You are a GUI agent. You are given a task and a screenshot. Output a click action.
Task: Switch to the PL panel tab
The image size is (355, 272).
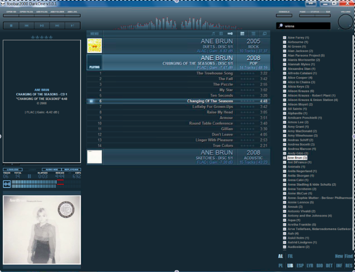tap(281, 265)
